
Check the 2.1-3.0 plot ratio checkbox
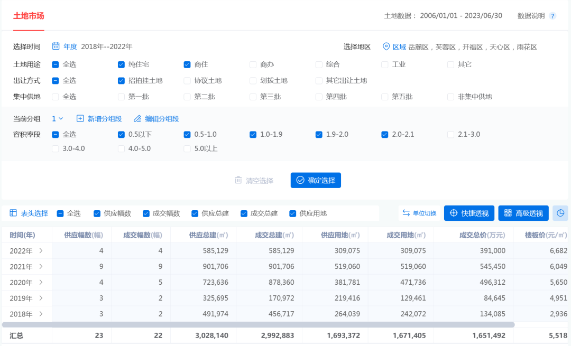[x=450, y=135]
